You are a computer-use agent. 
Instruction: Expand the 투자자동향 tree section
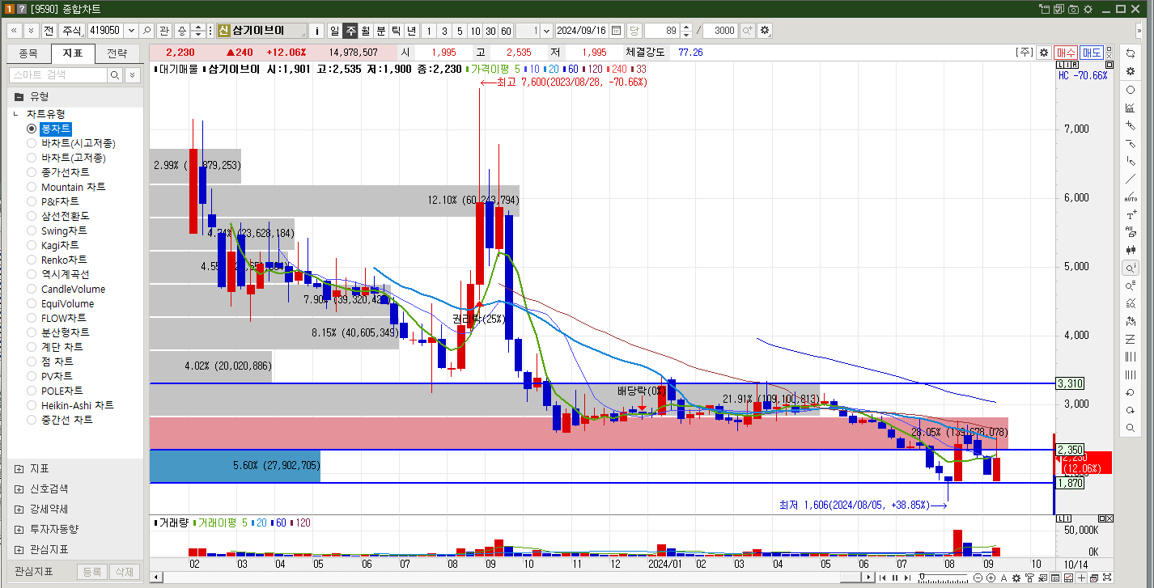pos(19,529)
